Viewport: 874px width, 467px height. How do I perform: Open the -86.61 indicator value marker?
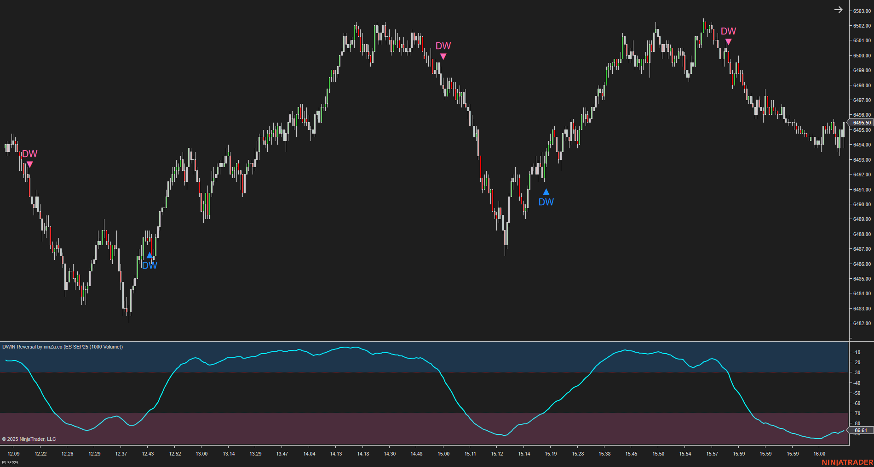(x=859, y=430)
